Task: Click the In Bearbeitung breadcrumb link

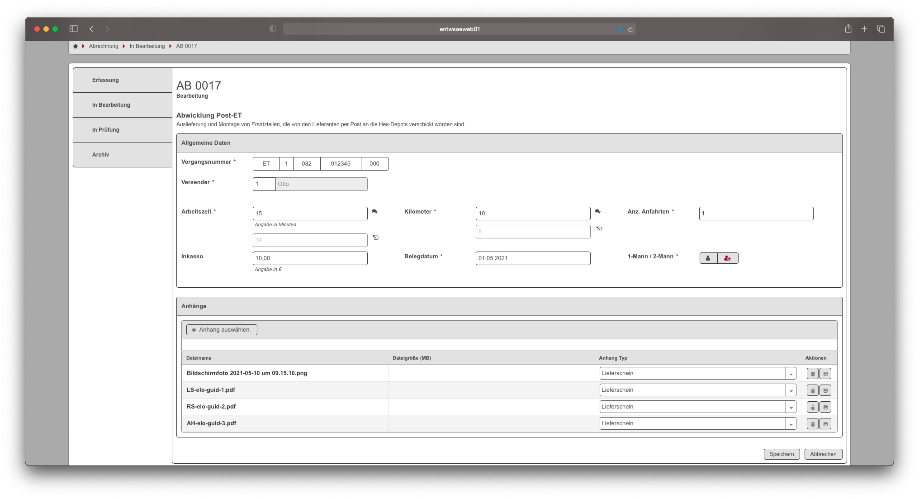Action: [147, 46]
